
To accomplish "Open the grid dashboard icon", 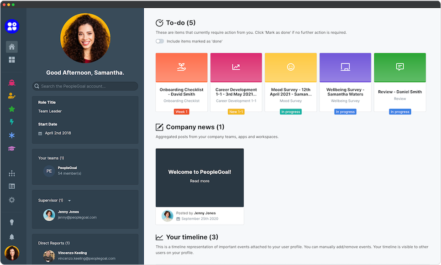I will tap(12, 60).
